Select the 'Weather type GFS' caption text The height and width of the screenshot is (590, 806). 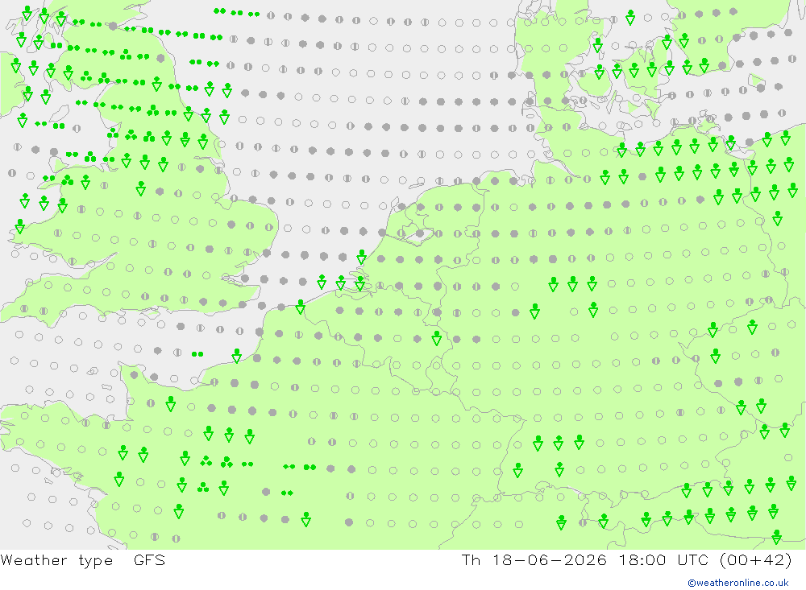(x=83, y=560)
